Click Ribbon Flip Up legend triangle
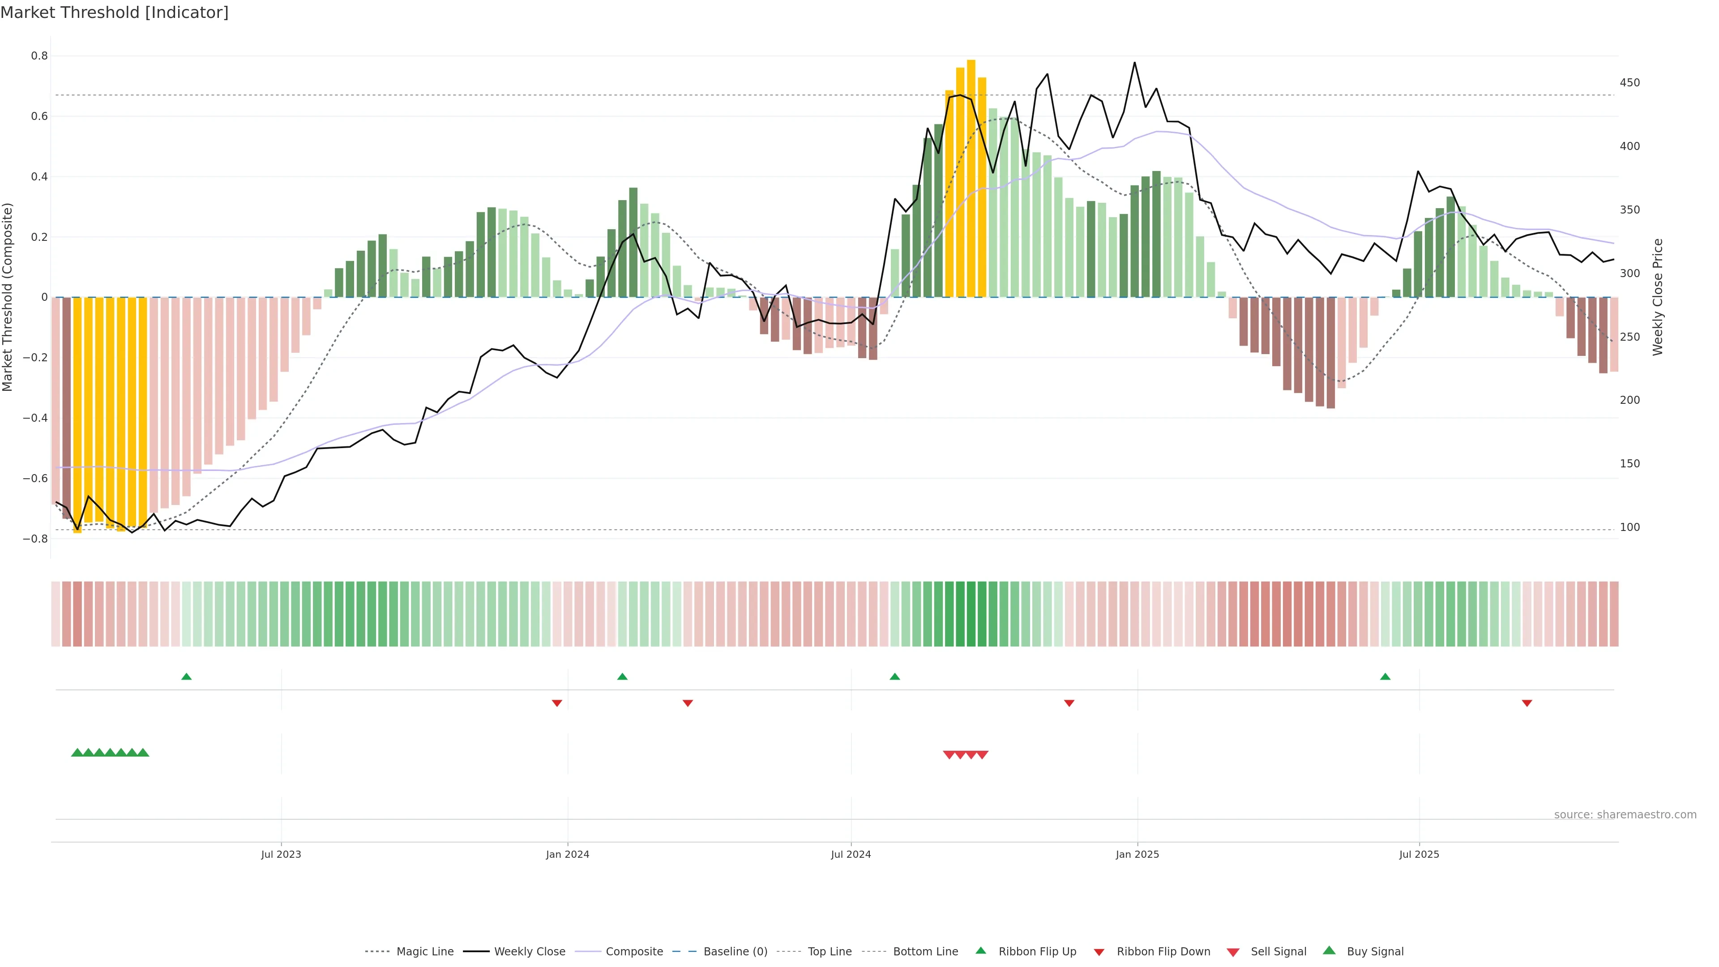 (x=981, y=951)
